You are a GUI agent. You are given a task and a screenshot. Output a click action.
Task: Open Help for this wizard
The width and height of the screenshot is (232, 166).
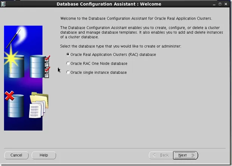tap(44, 155)
